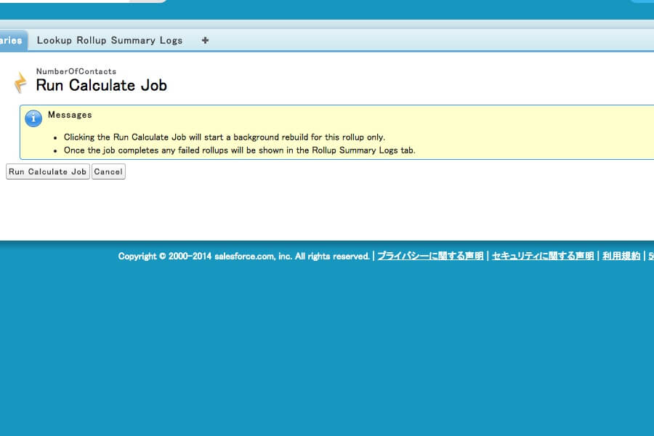Click the Run Calculate Job page heading
The height and width of the screenshot is (436, 654).
coord(102,86)
